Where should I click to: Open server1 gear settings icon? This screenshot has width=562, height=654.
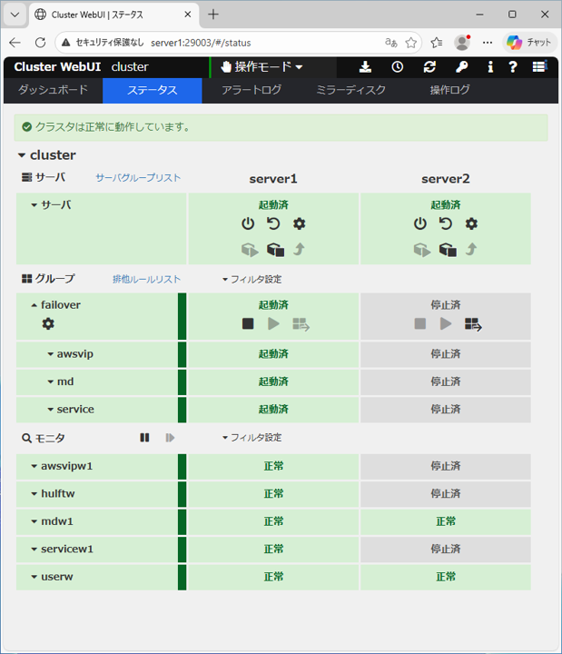click(x=299, y=223)
